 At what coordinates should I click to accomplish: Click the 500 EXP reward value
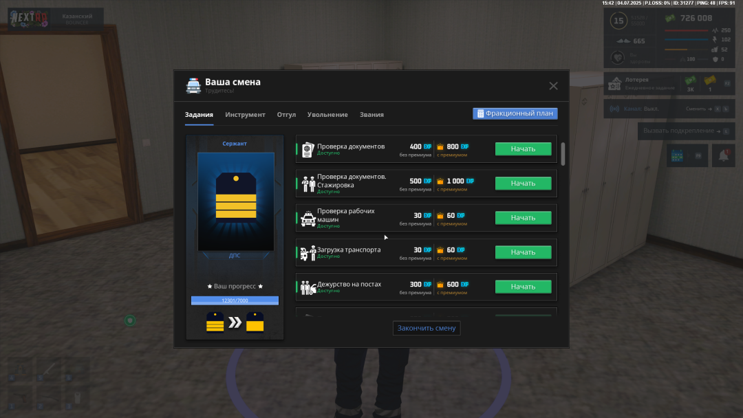pyautogui.click(x=420, y=181)
